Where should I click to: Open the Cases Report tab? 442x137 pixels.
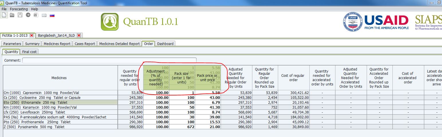[x=85, y=44]
